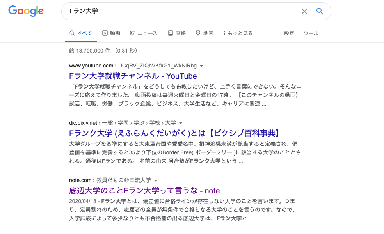Switch to the 動画 tab

pyautogui.click(x=111, y=33)
